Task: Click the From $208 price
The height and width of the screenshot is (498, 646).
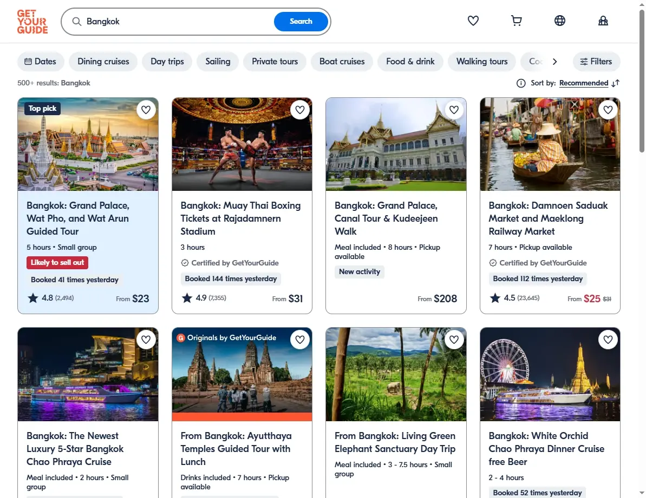Action: [x=437, y=298]
